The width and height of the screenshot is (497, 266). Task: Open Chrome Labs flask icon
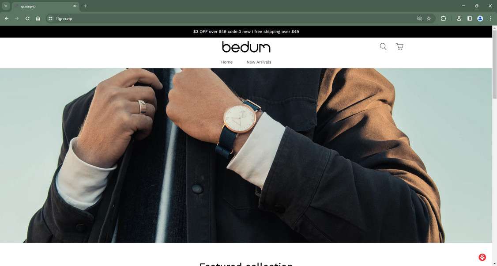459,19
